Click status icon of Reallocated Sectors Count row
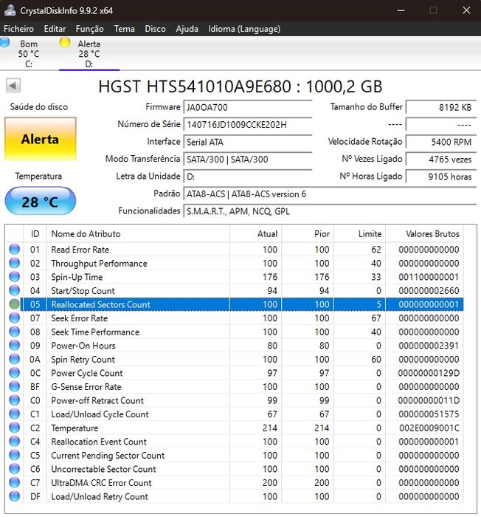The width and height of the screenshot is (481, 517). 14,304
